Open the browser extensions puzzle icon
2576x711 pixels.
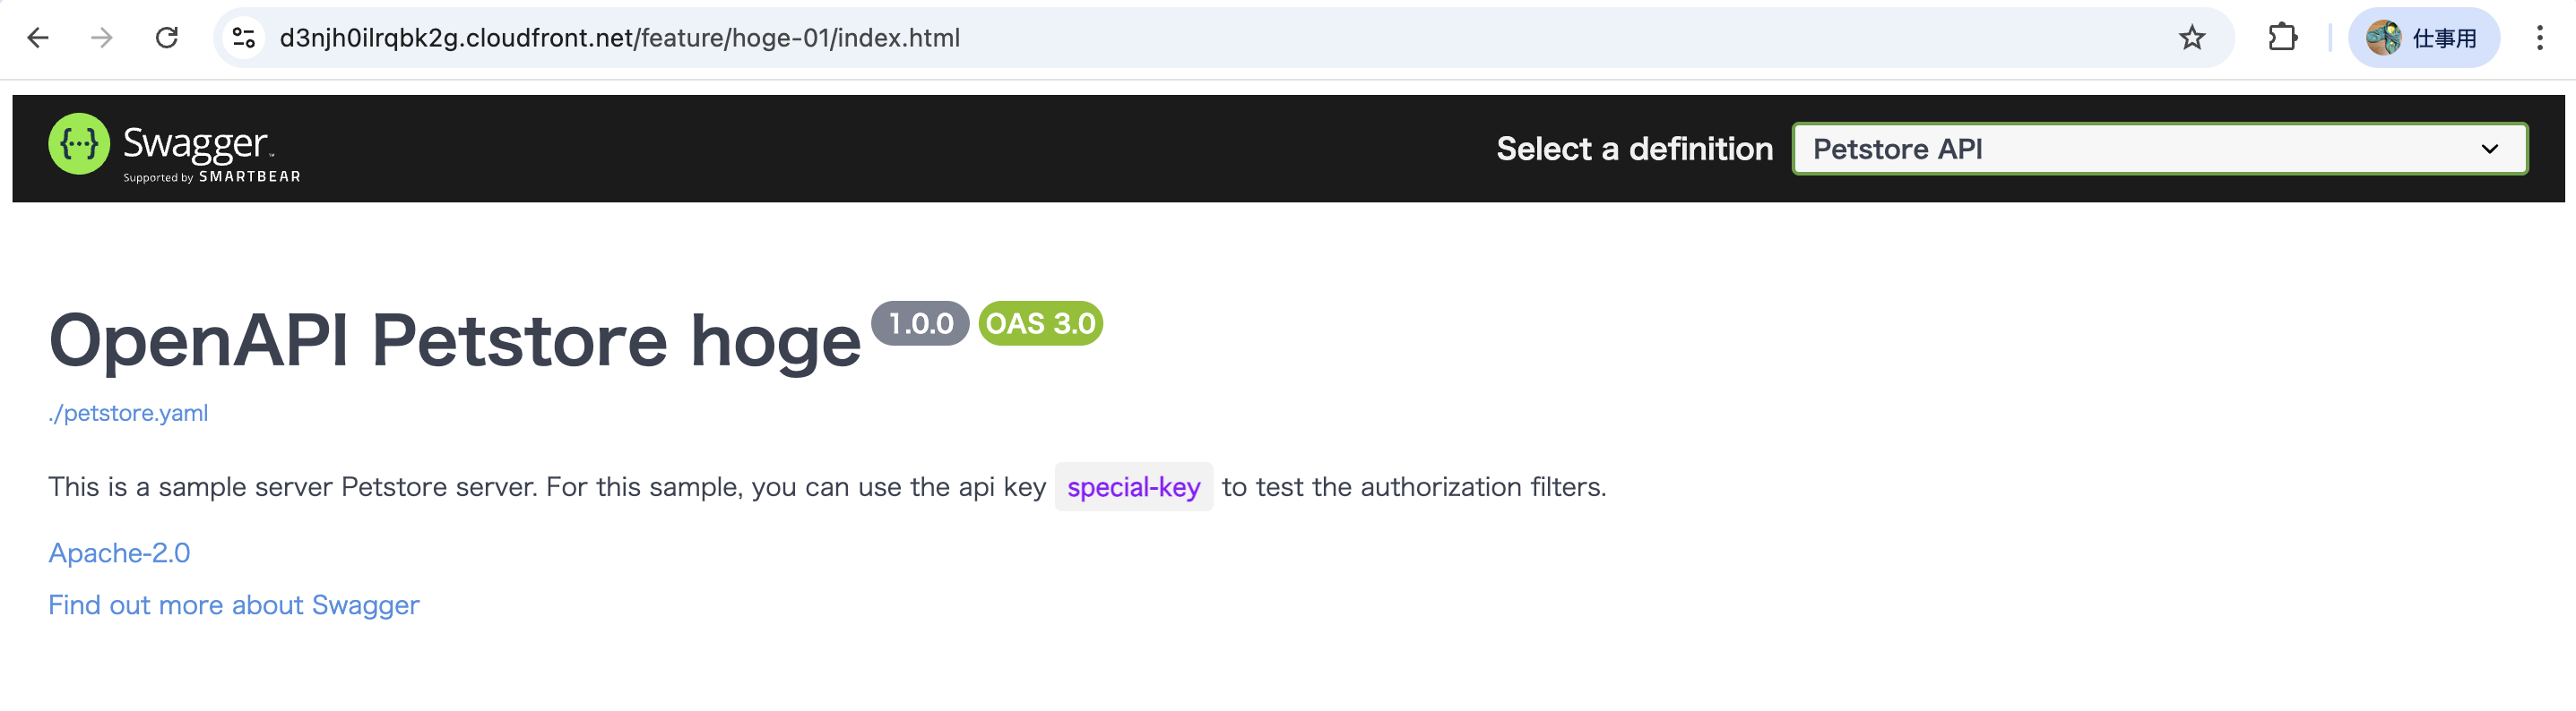[x=2283, y=38]
